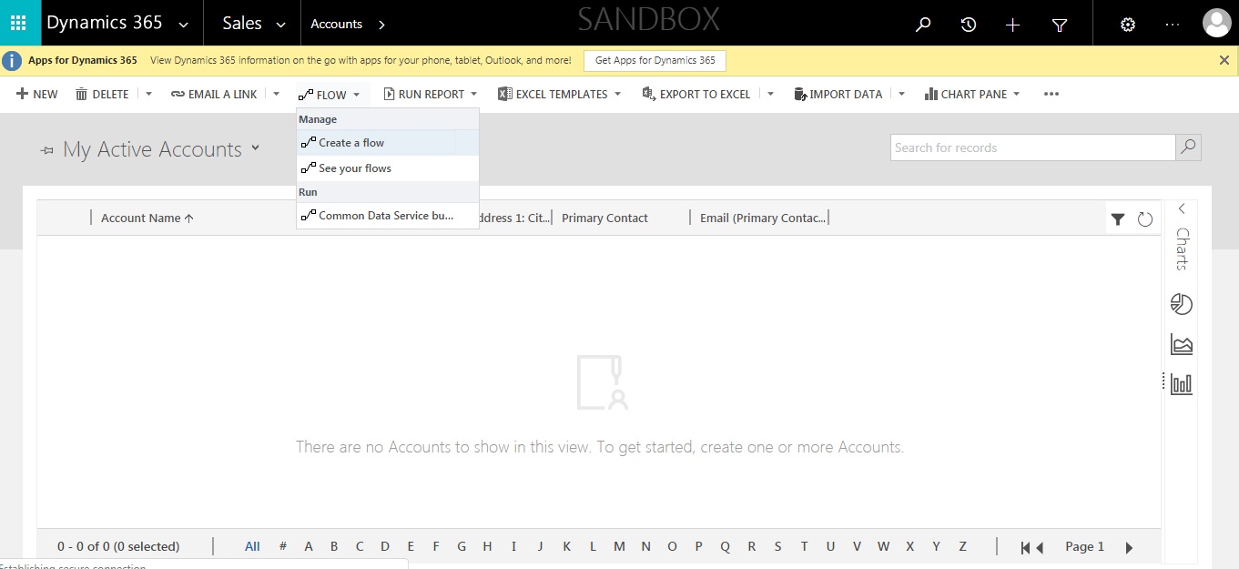Open recently viewed items history icon
This screenshot has width=1239, height=569.
[969, 25]
